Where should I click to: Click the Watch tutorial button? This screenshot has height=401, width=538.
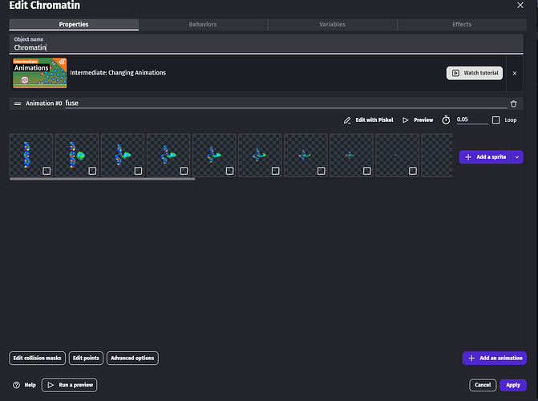[474, 73]
